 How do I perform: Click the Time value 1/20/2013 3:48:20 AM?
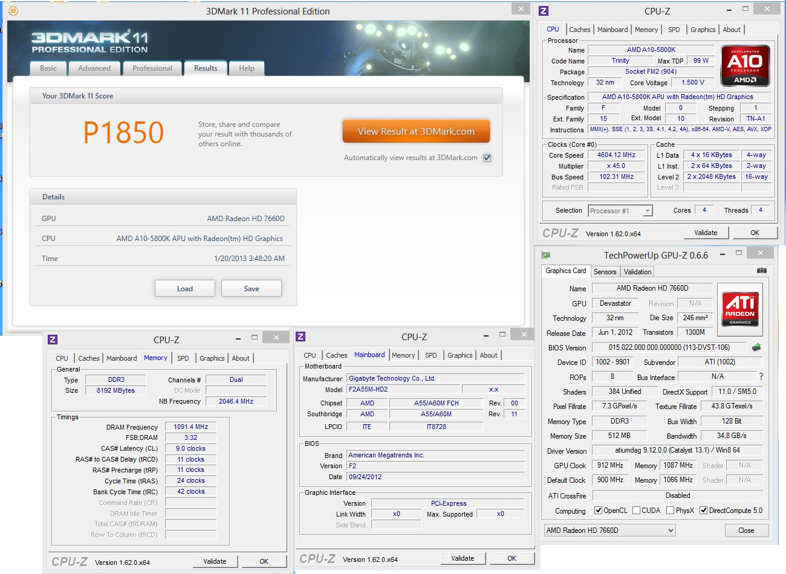pyautogui.click(x=249, y=259)
